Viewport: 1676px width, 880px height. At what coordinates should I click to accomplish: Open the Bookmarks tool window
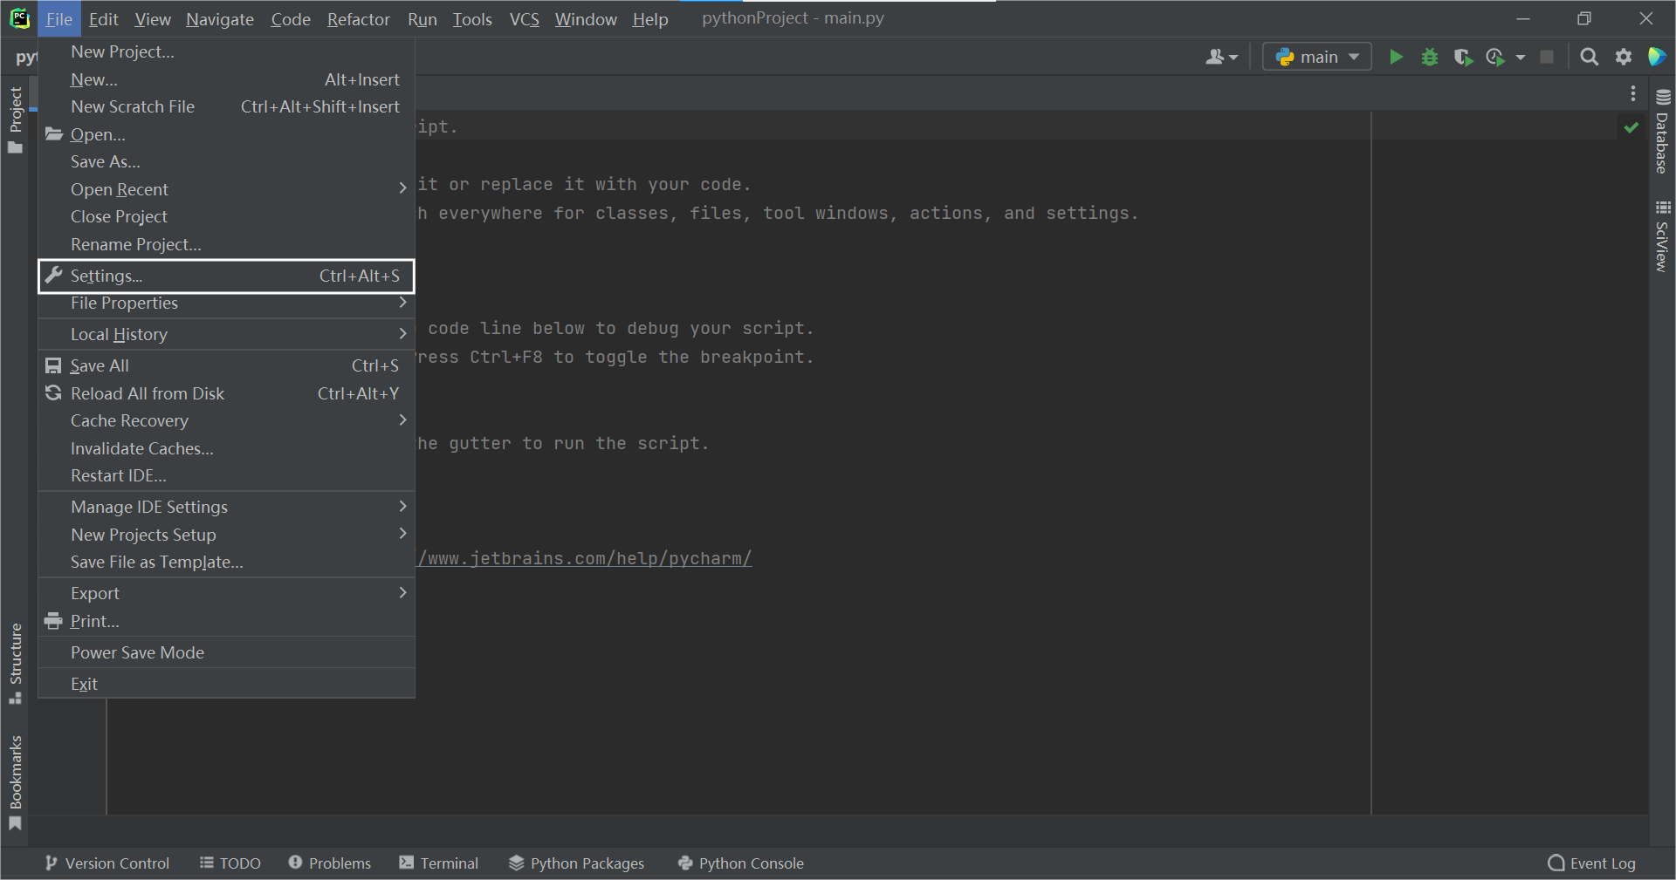point(15,782)
